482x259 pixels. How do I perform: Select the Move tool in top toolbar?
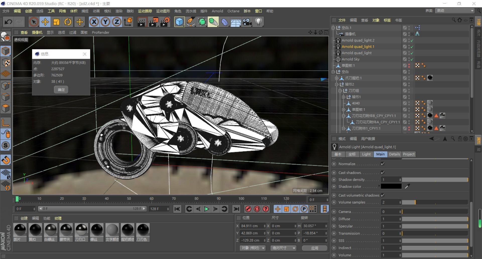(45, 22)
